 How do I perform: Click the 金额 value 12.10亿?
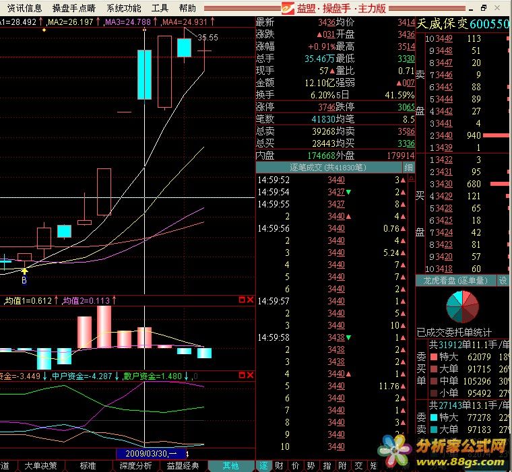click(320, 83)
